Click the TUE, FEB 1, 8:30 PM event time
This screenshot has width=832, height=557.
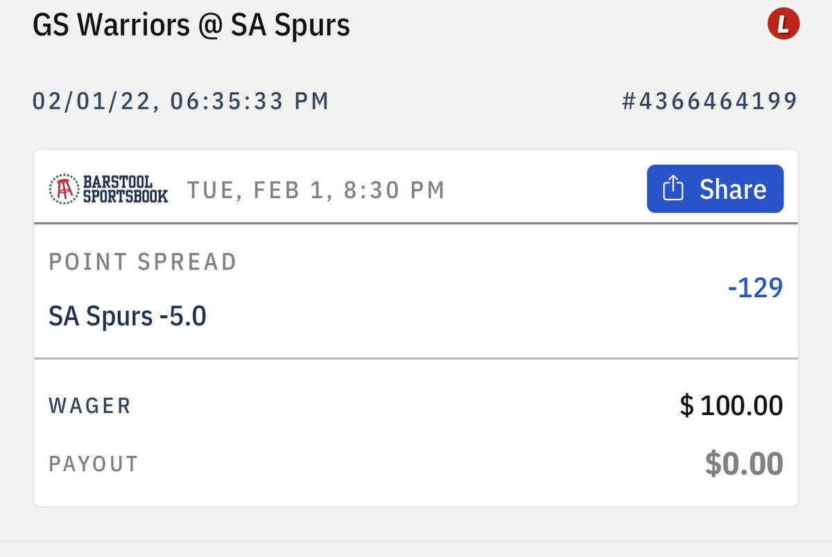[x=315, y=190]
